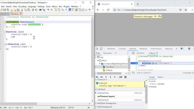Collapse top frame in Sources tree
This screenshot has width=194, height=109.
click(96, 57)
